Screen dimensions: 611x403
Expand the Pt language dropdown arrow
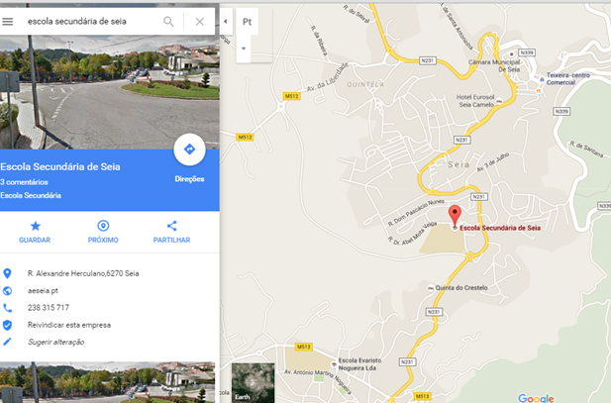pyautogui.click(x=244, y=49)
